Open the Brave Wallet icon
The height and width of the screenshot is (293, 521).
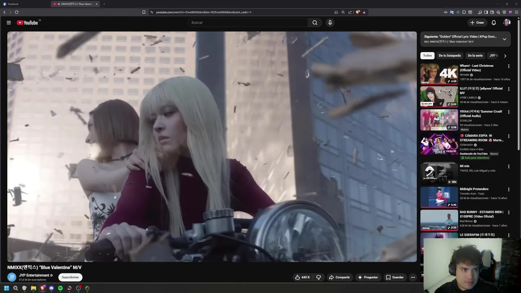click(x=492, y=12)
